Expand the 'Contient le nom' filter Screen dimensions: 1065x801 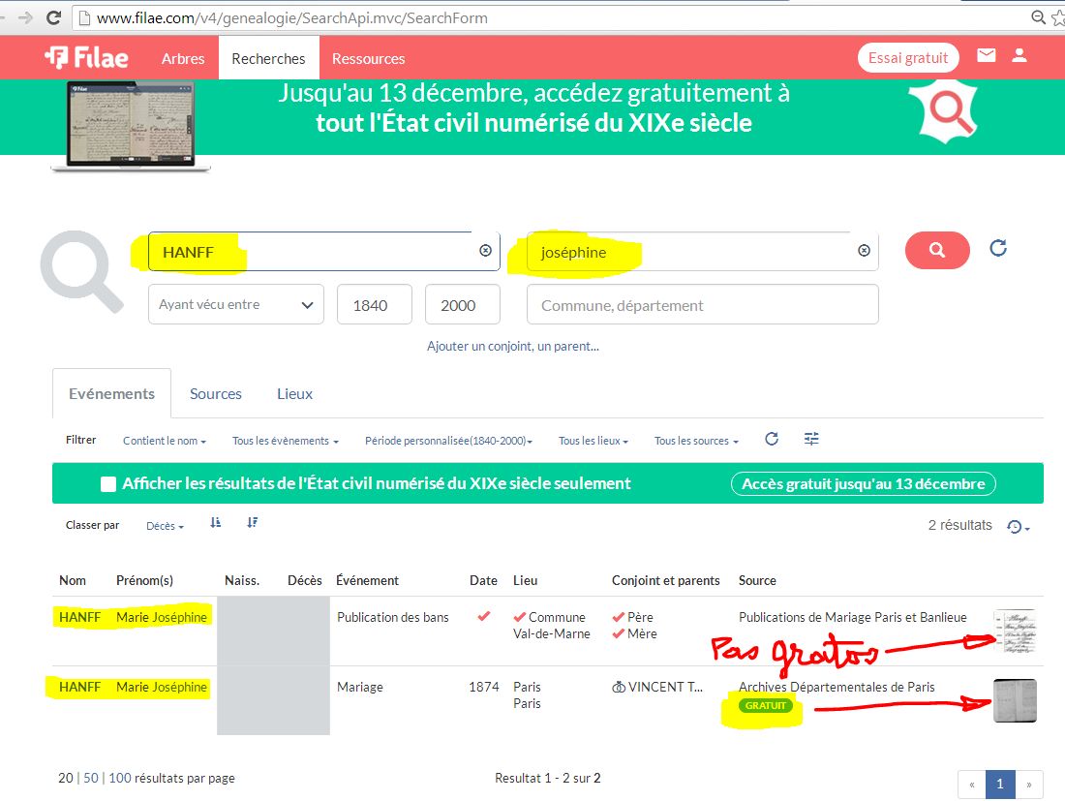pyautogui.click(x=165, y=441)
